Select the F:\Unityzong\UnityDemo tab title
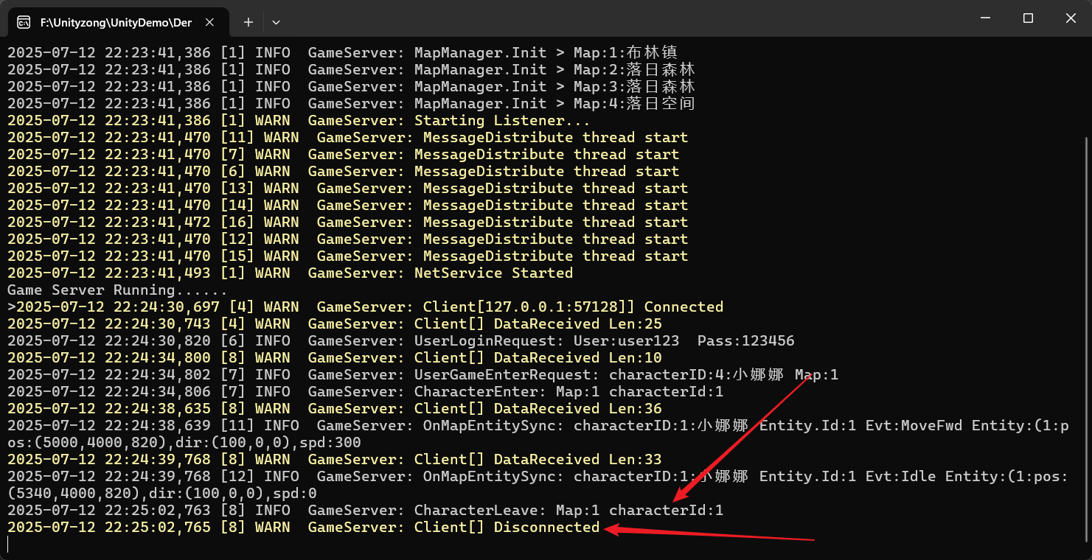 coord(116,22)
